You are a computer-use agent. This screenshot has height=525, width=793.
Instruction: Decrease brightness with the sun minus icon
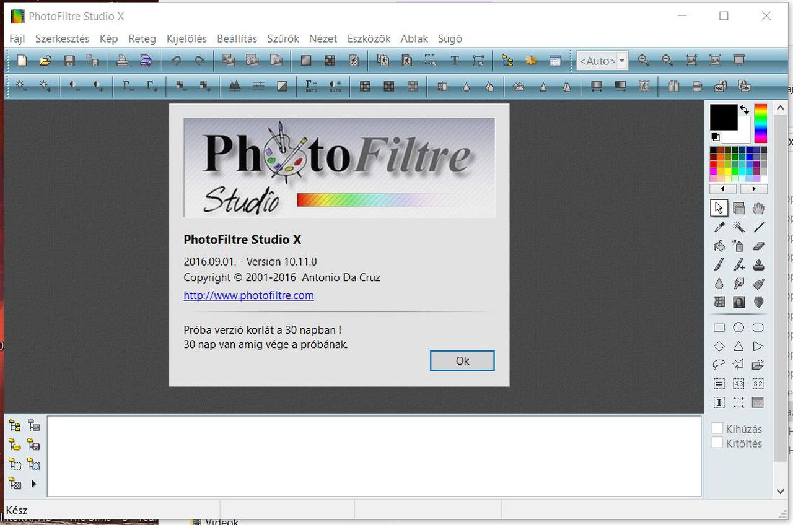click(x=22, y=87)
